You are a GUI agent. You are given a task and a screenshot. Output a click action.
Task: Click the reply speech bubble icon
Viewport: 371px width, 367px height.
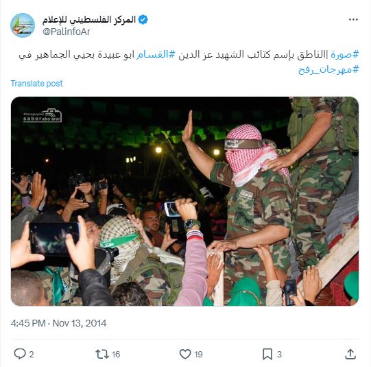pos(20,354)
